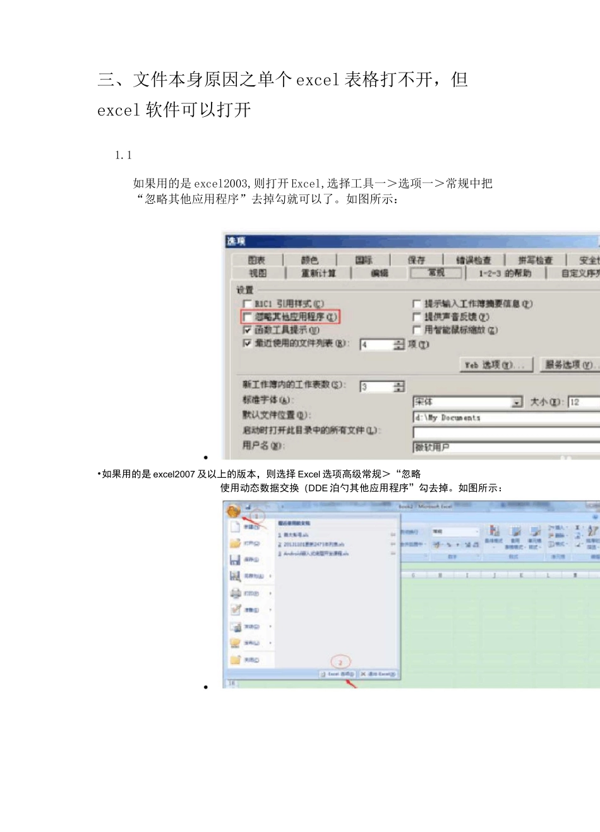Click the 服务选项 button

tap(568, 365)
